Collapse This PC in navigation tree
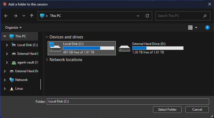The width and height of the screenshot is (214, 118). click(5, 36)
